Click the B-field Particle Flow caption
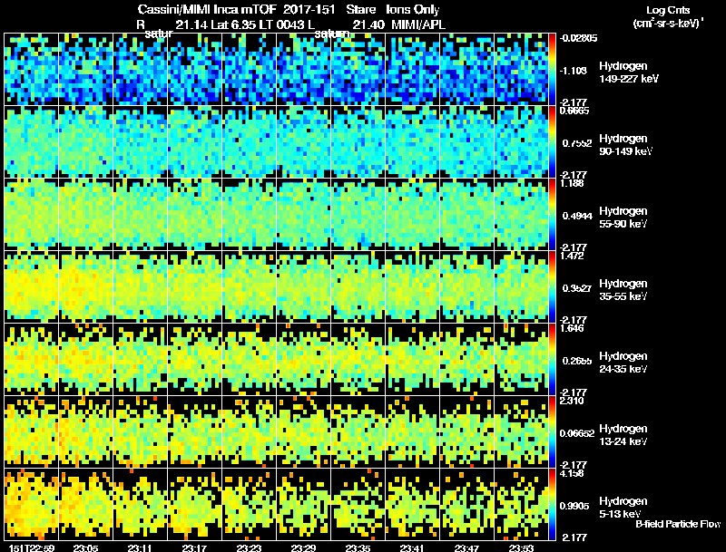The width and height of the screenshot is (726, 552). tap(678, 524)
